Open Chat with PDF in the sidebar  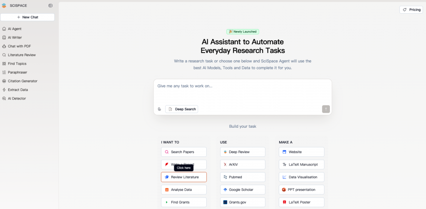click(19, 46)
